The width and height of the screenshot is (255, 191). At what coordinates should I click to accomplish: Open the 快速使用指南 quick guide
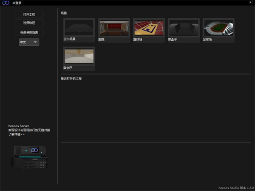[x=29, y=32]
